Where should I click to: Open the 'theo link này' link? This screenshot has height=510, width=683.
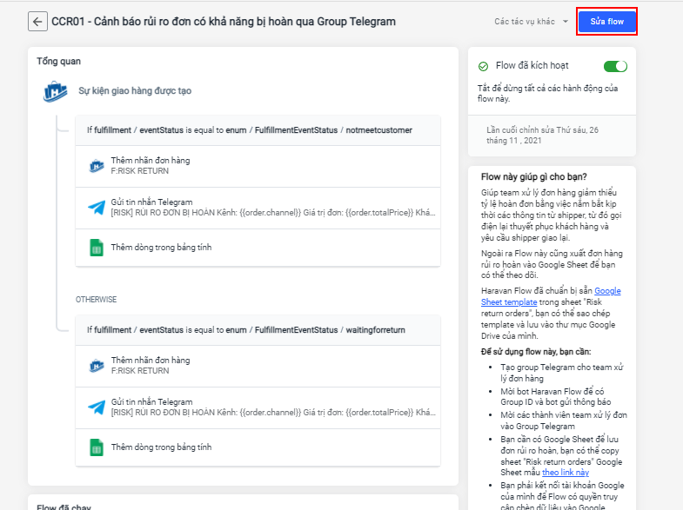point(566,472)
